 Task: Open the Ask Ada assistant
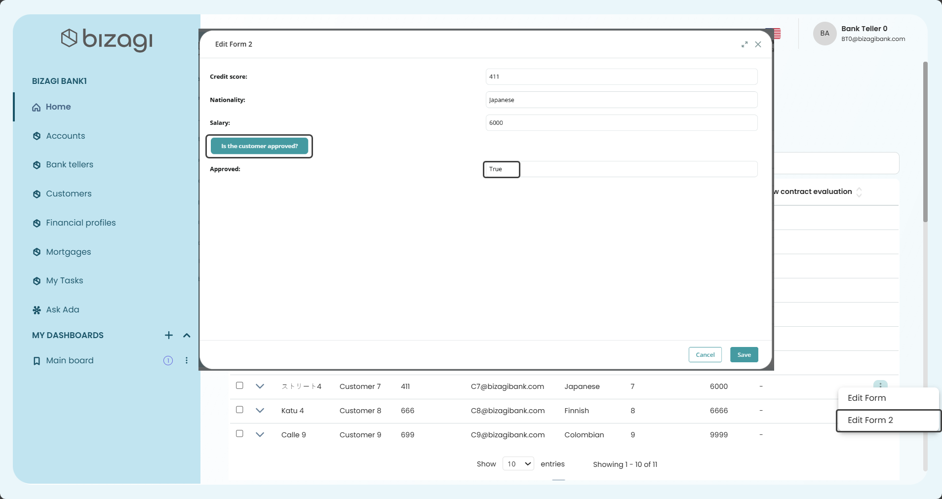[62, 309]
